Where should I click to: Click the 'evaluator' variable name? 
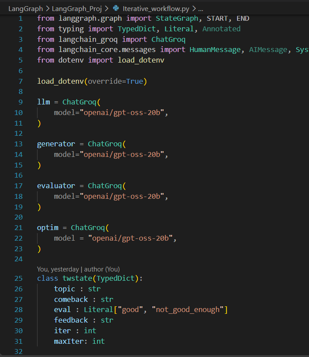coord(56,186)
